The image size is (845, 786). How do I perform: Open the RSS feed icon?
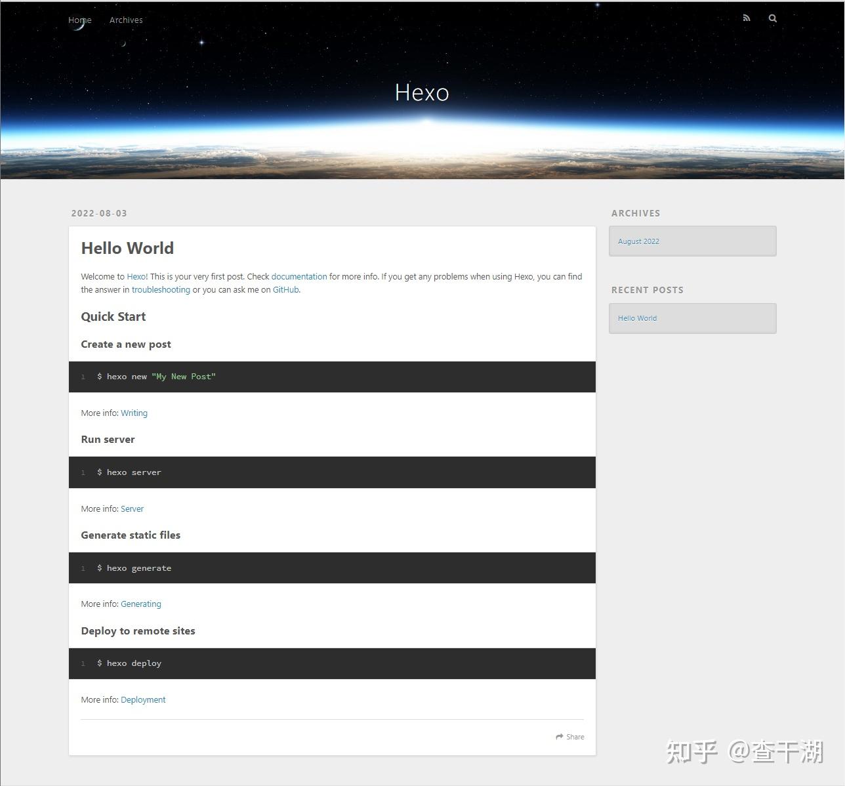746,18
